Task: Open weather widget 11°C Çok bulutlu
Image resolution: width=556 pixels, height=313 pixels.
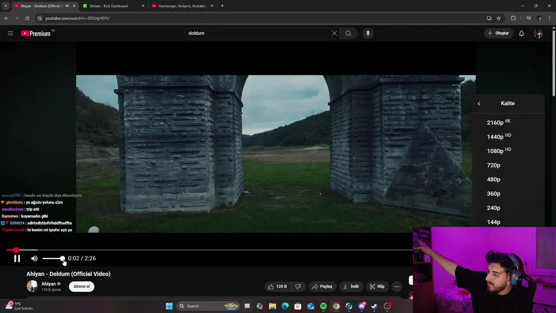Action: pos(19,306)
